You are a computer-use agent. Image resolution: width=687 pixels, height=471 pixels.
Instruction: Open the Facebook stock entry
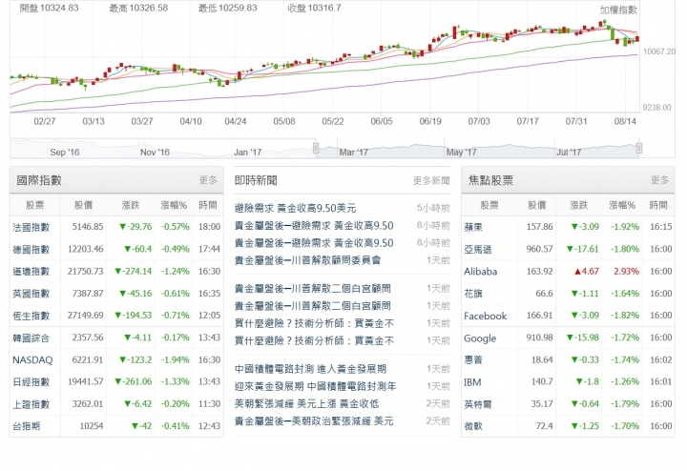coord(486,316)
